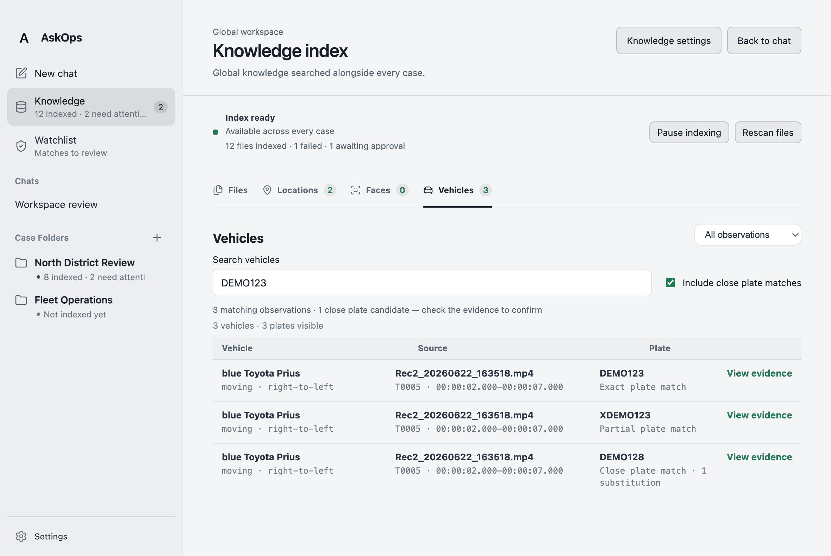Switch to the Files tab
The image size is (831, 556).
231,190
